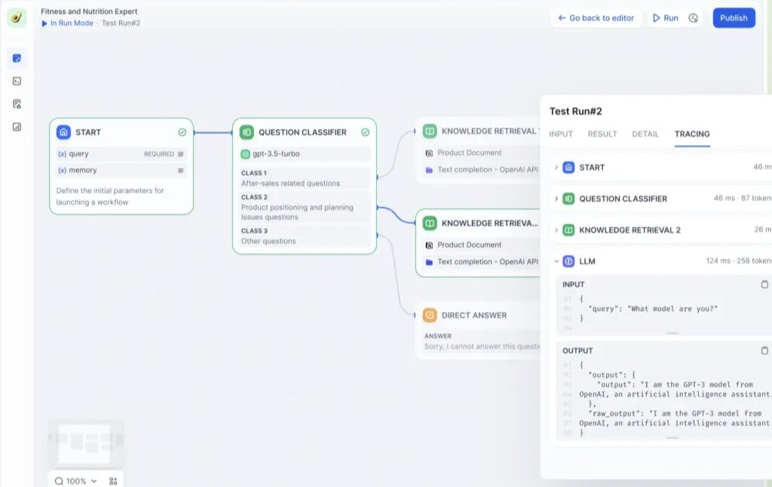The height and width of the screenshot is (487, 772).
Task: Copy the LLM input JSON
Action: (x=764, y=284)
